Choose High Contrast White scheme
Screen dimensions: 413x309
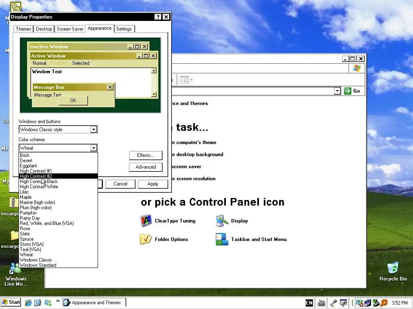click(x=58, y=187)
